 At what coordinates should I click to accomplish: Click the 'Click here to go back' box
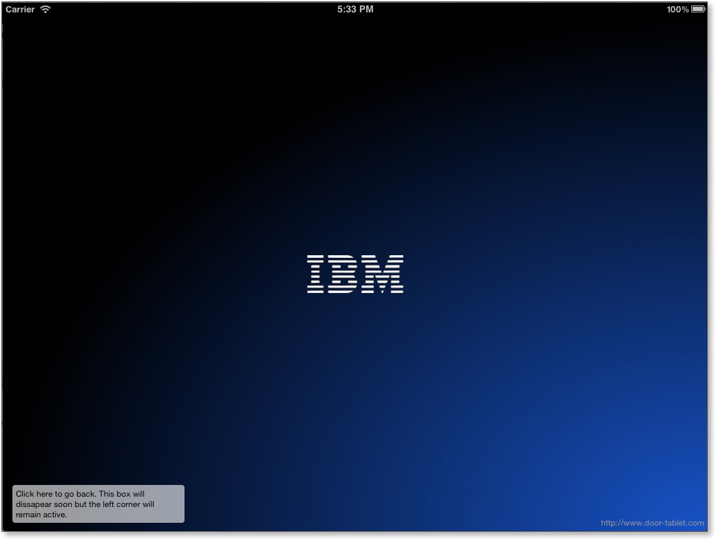98,504
